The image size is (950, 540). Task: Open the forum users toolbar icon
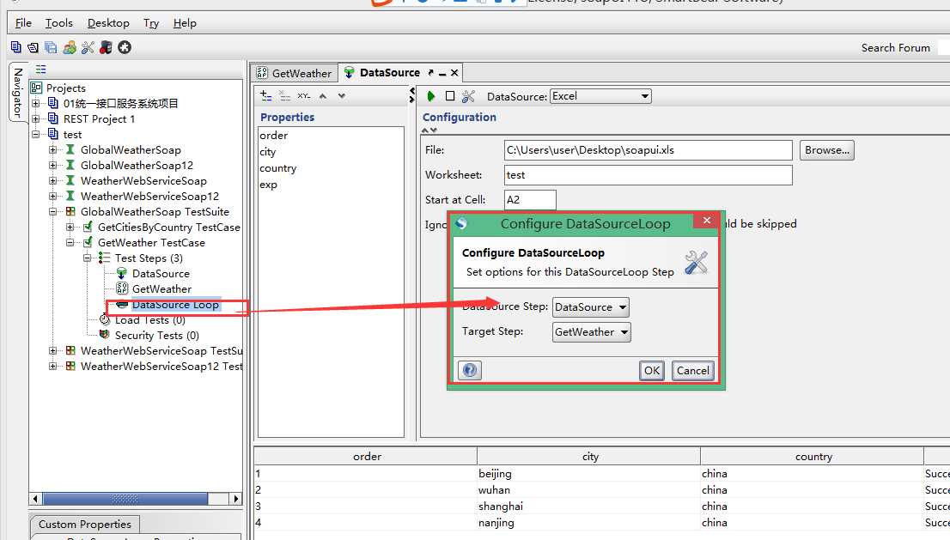(x=70, y=47)
